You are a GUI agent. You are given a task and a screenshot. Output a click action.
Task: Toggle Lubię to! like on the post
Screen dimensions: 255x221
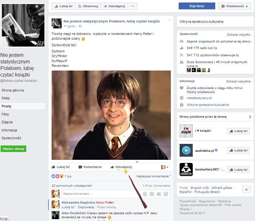click(61, 167)
